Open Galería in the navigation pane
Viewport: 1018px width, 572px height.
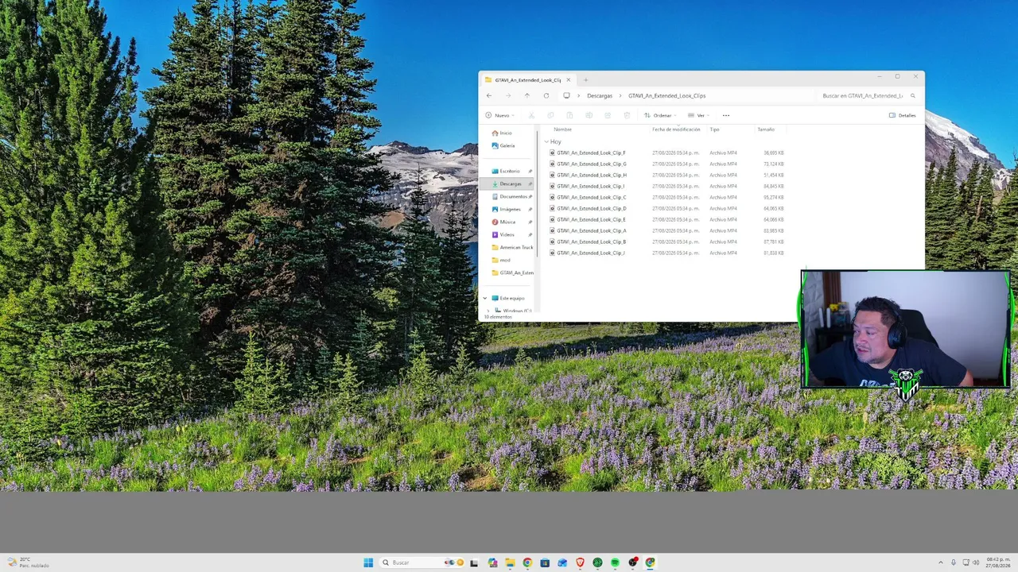507,145
